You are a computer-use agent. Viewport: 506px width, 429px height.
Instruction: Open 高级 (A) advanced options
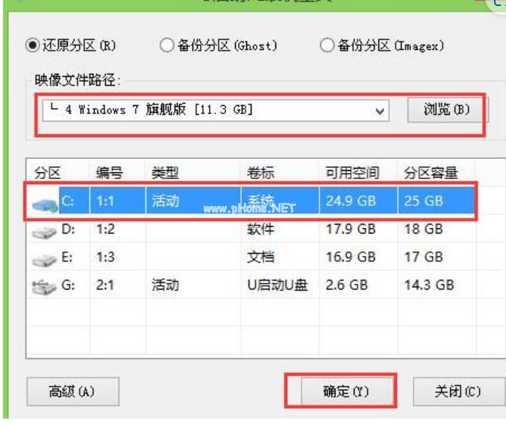point(72,391)
